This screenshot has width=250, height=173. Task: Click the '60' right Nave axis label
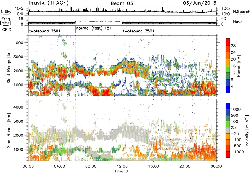tap(223, 19)
